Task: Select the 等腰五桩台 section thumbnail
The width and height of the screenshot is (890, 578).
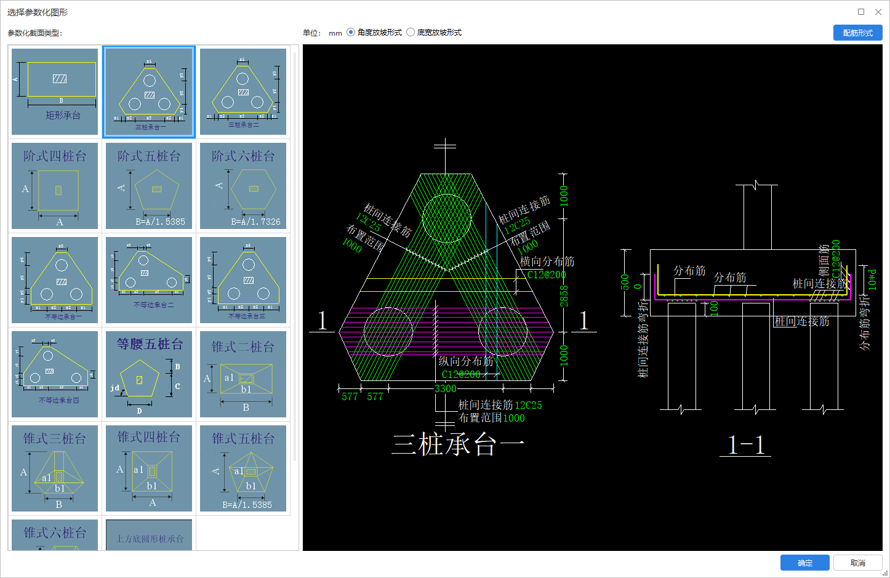Action: [x=149, y=374]
